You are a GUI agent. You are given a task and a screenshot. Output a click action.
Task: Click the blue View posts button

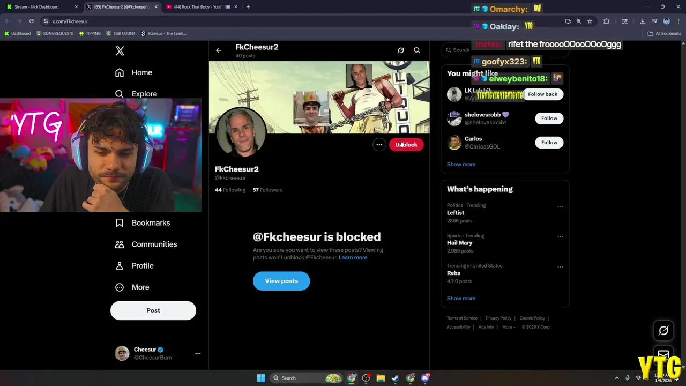tap(281, 281)
